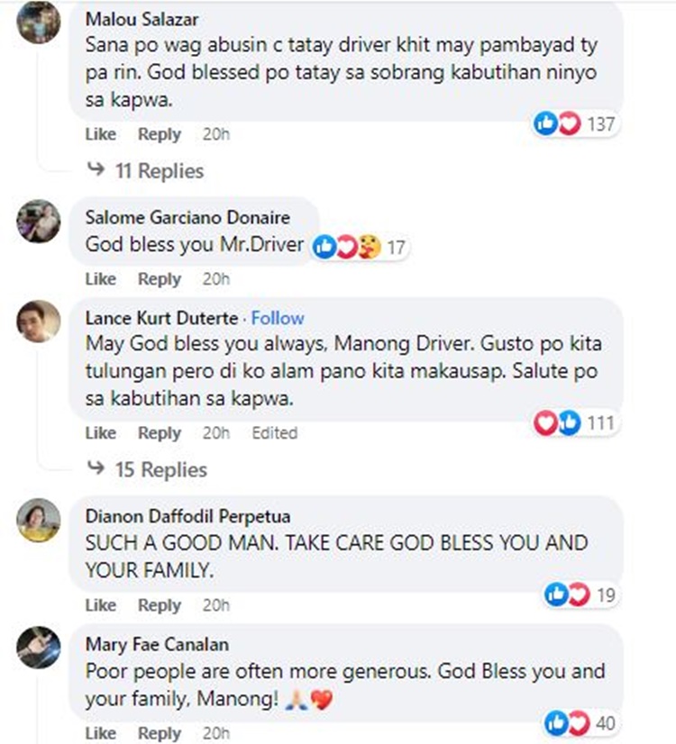Expand 15 Replies under Lance Kurt Duterte

(148, 470)
